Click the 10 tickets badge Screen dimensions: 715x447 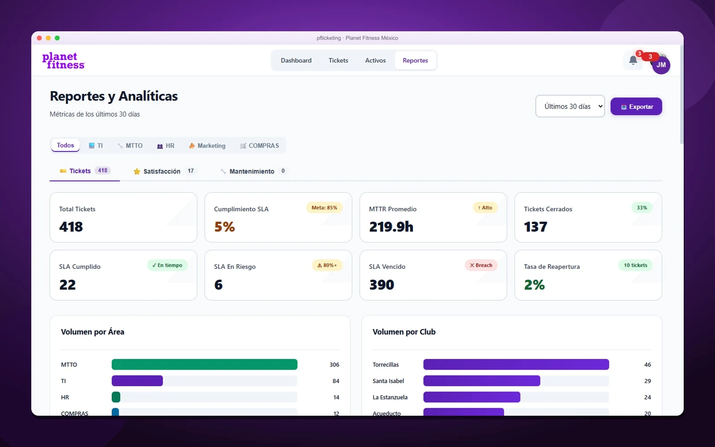coord(635,266)
